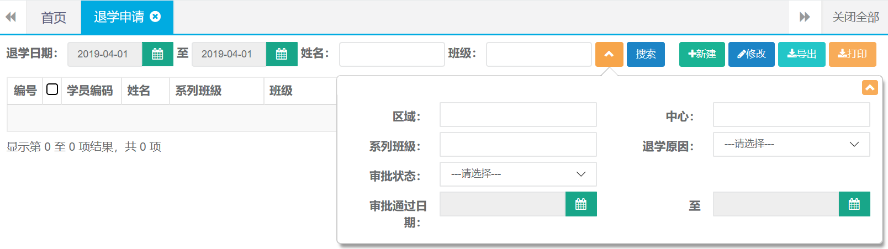Print using the 打印 button

click(x=852, y=54)
